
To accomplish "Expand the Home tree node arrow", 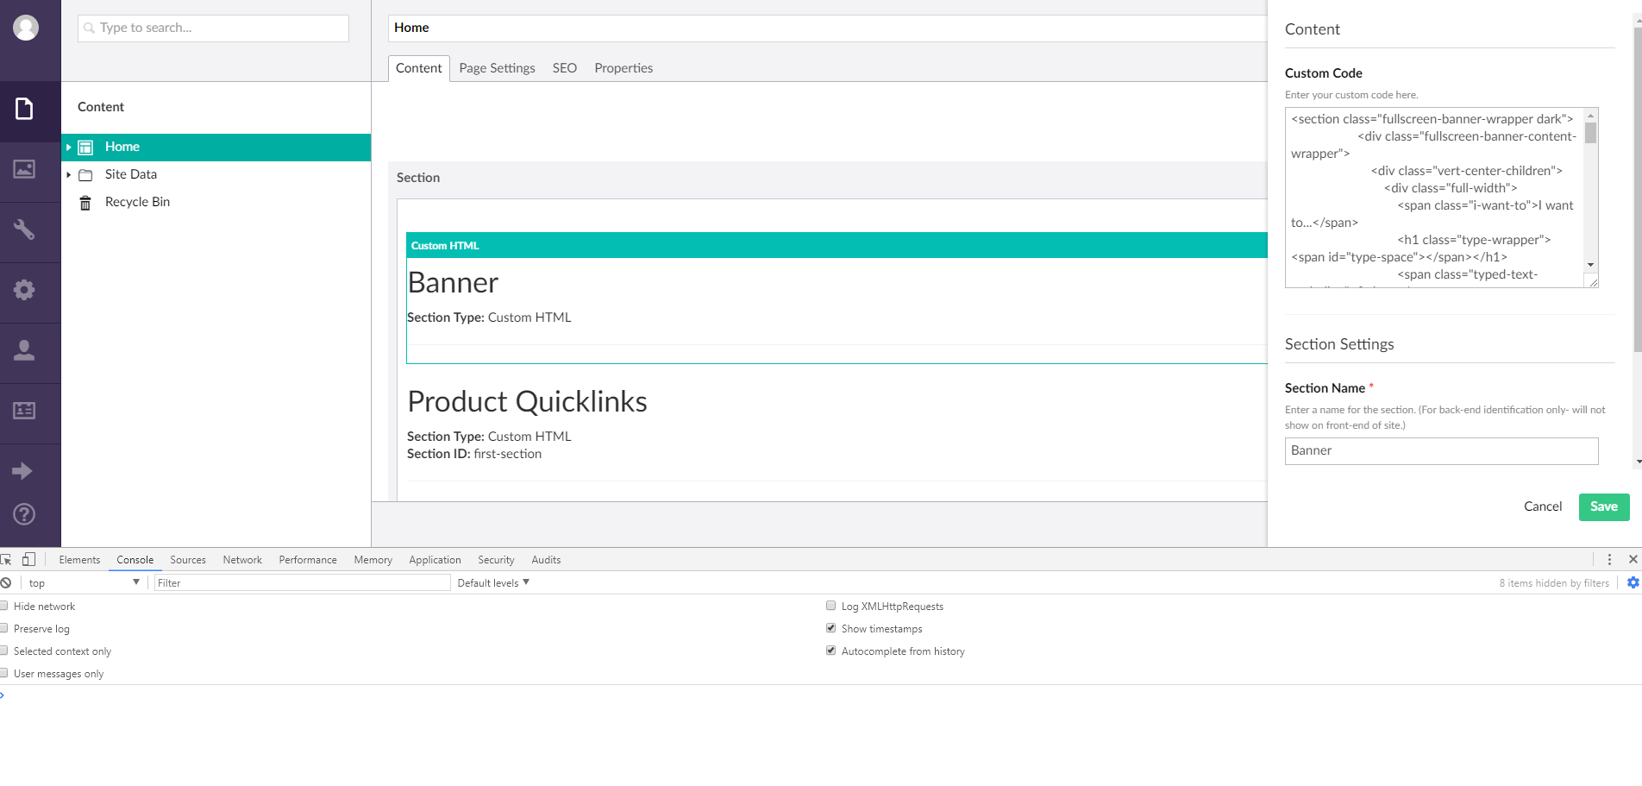I will [69, 148].
